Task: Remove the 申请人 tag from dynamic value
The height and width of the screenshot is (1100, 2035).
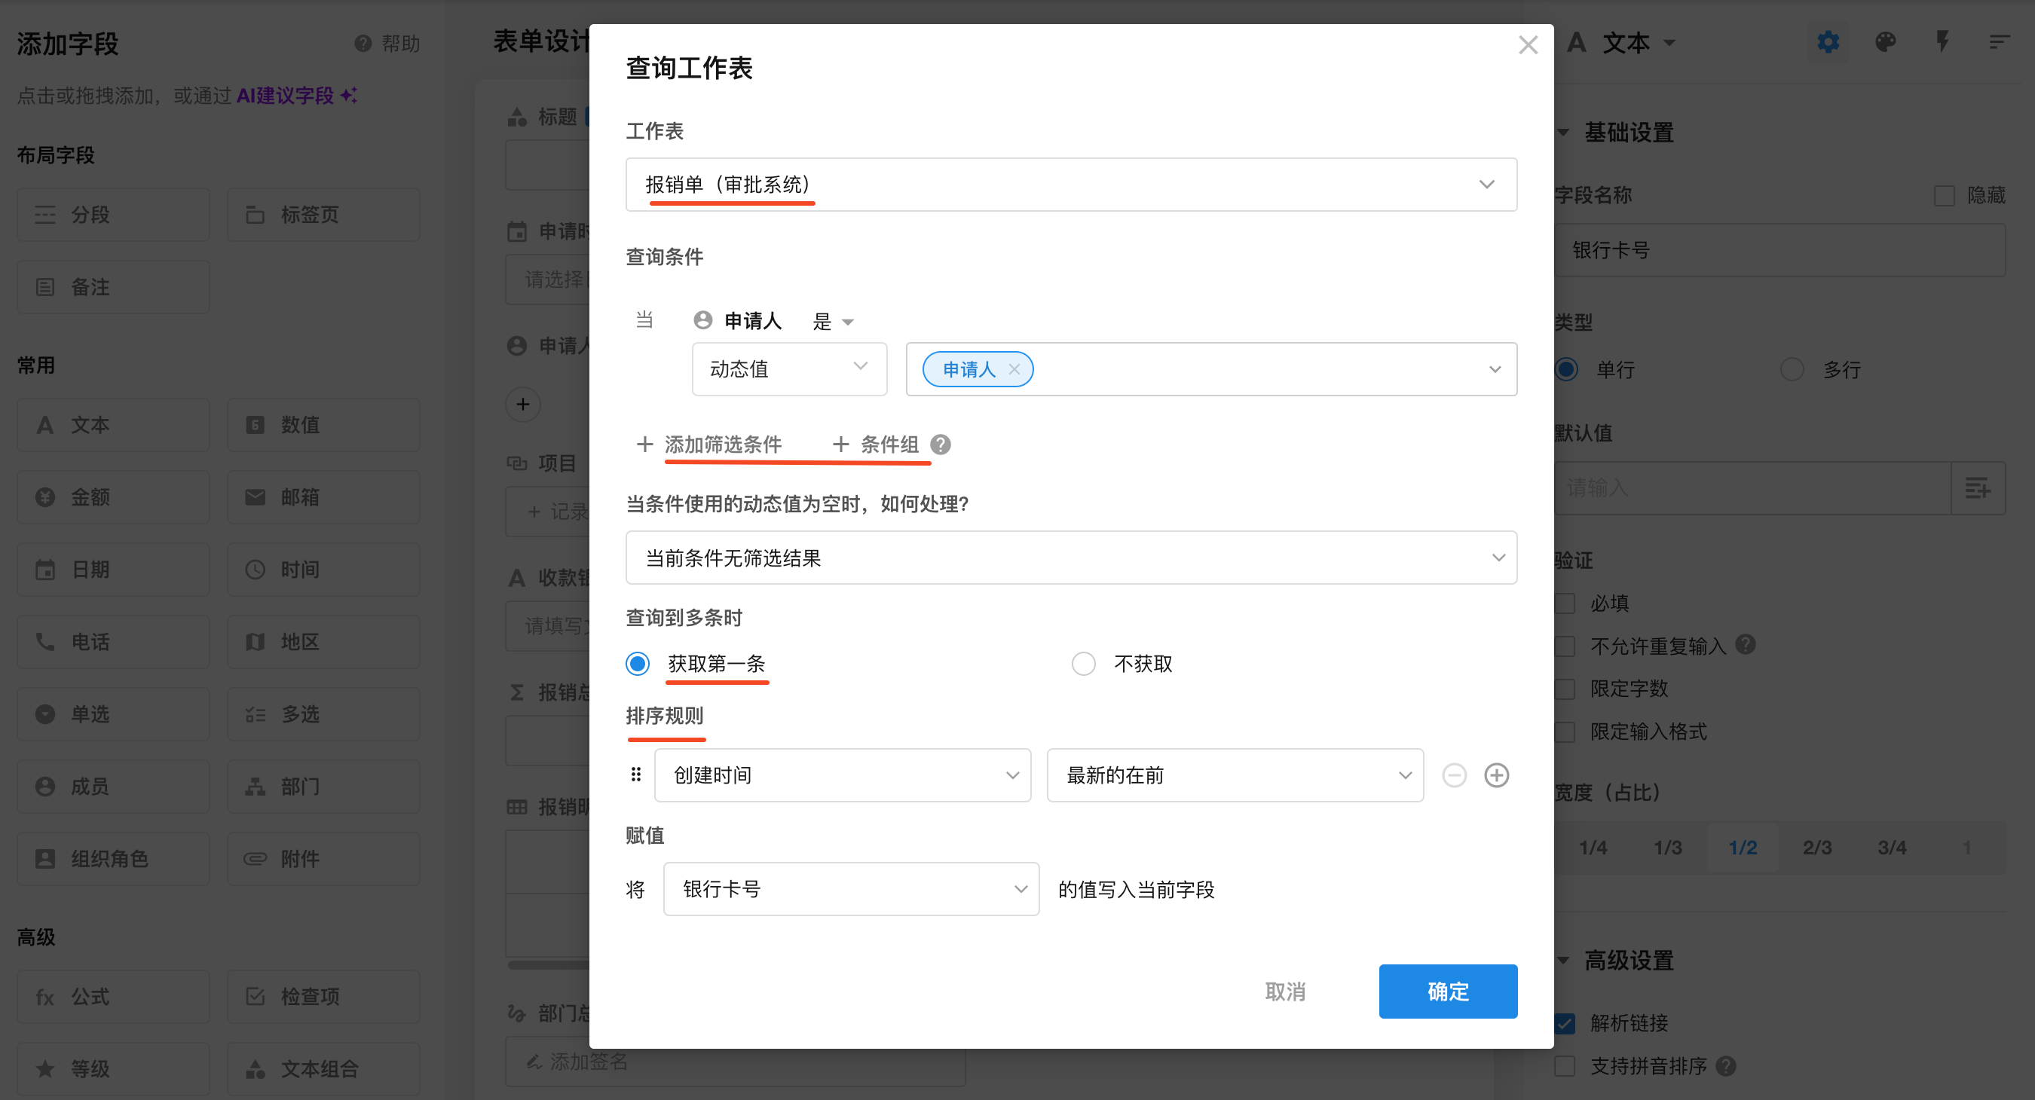Action: pyautogui.click(x=1014, y=368)
